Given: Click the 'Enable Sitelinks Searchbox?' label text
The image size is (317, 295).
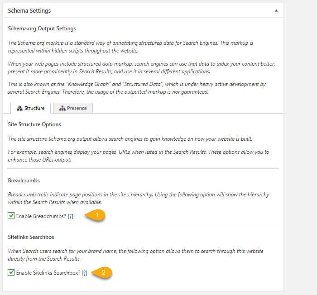Looking at the screenshot, I should tap(48, 273).
